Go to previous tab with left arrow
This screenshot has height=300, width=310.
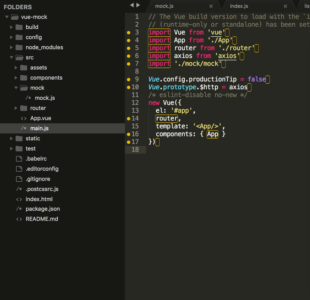point(132,5)
